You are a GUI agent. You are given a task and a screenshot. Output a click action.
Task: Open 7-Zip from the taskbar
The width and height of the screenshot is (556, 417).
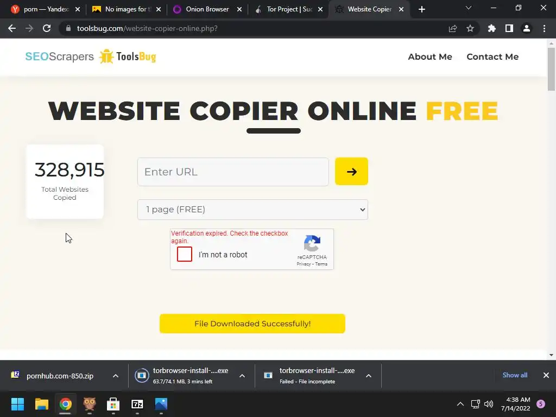click(x=137, y=404)
